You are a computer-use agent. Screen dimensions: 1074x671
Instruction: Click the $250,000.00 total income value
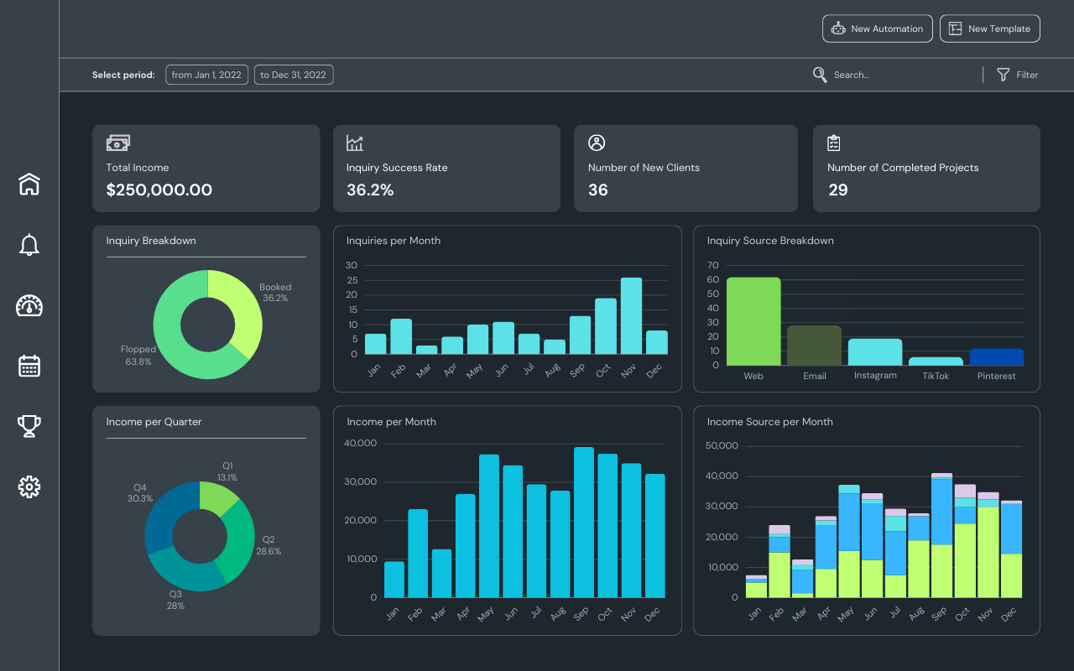pos(159,190)
